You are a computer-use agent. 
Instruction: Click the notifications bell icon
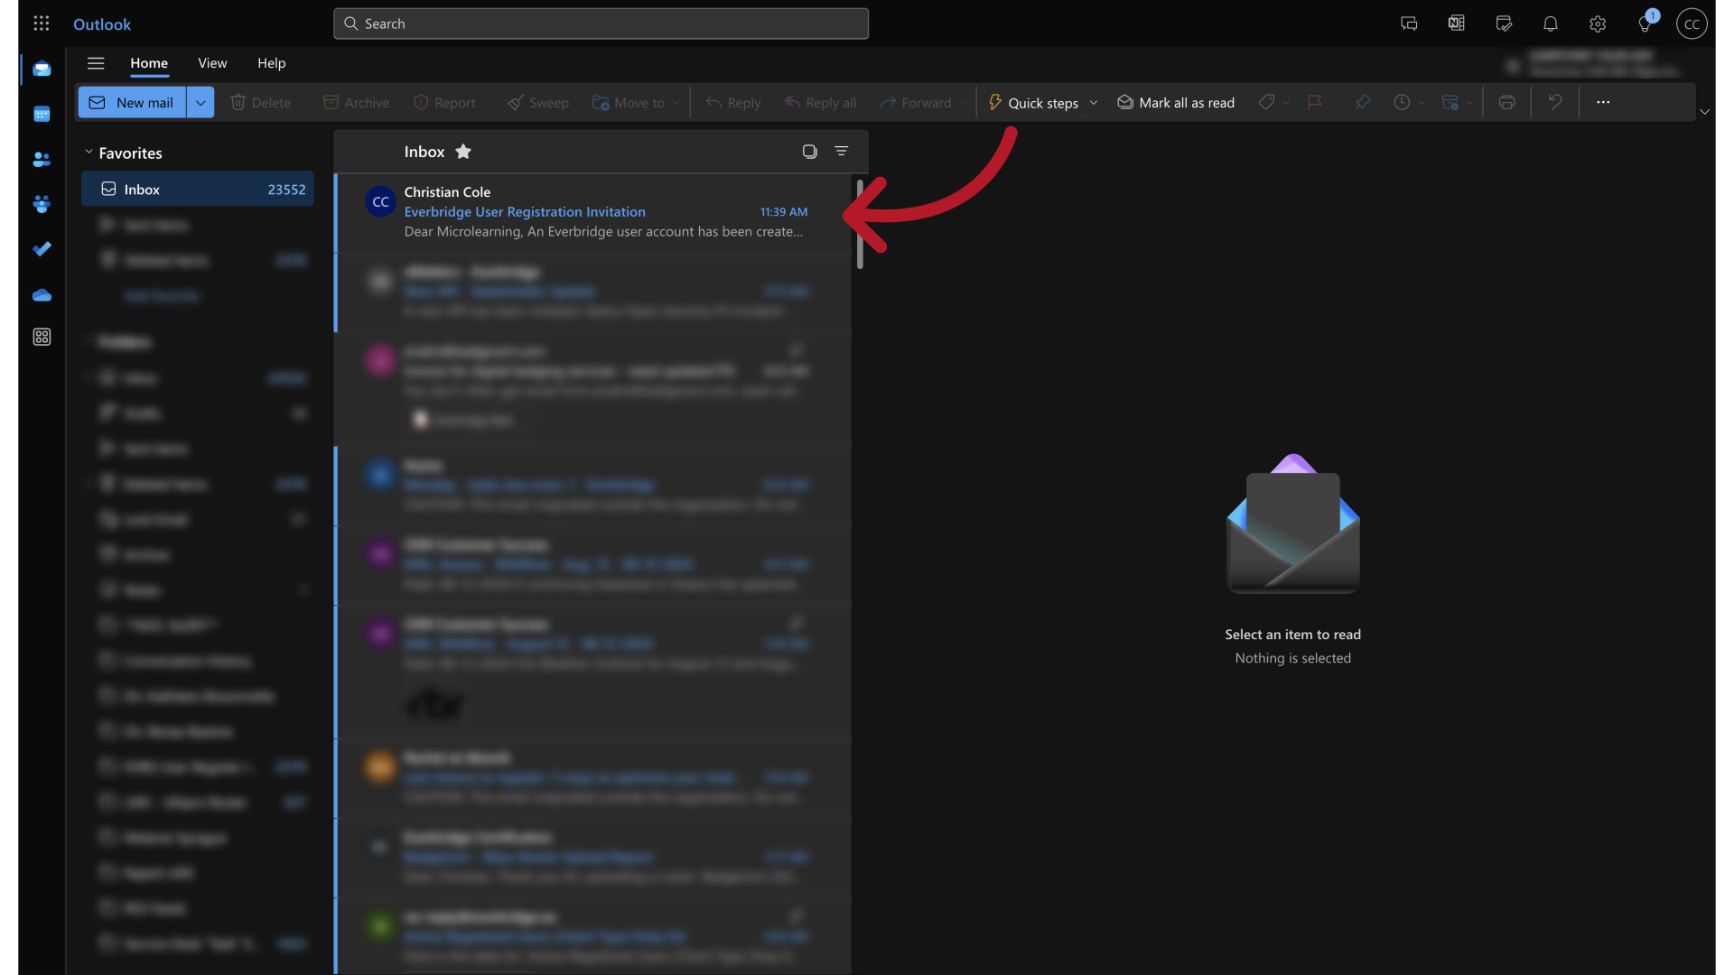pyautogui.click(x=1550, y=23)
